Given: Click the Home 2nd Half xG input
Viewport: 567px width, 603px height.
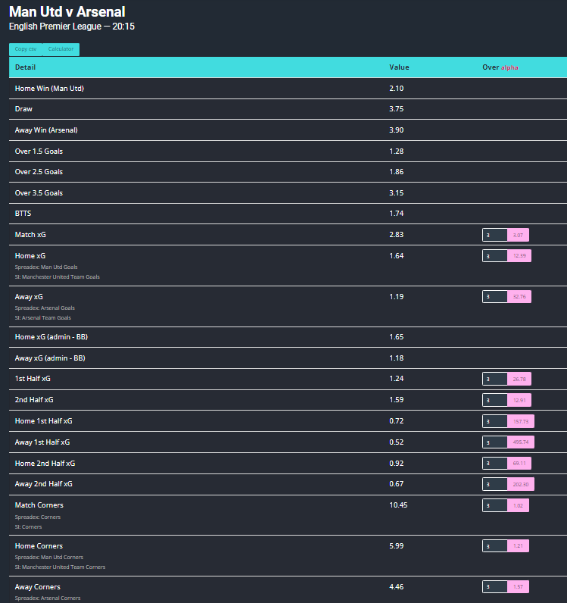Looking at the screenshot, I should [x=495, y=464].
